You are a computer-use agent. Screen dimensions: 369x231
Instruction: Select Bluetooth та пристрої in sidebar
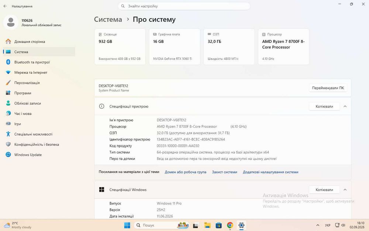click(x=39, y=62)
